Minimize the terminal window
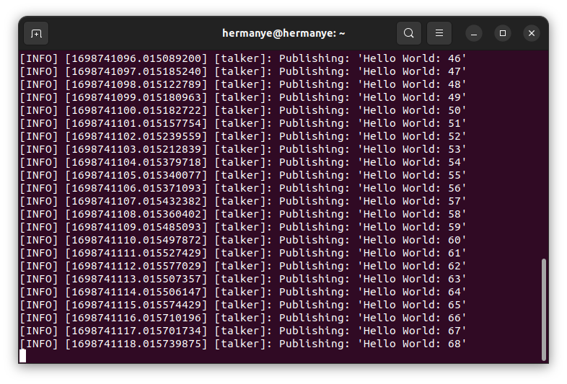This screenshot has height=384, width=567. (x=474, y=33)
